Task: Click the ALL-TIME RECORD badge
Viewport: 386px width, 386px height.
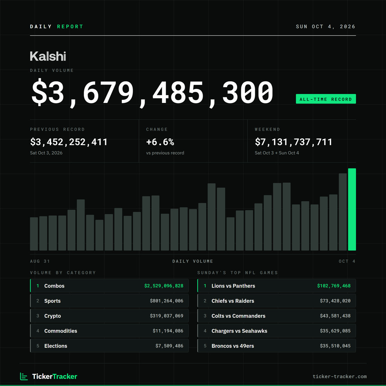Action: pos(326,99)
